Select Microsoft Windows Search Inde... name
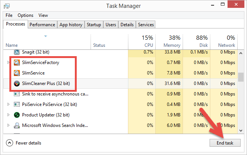The image size is (247, 155). coord(55,125)
